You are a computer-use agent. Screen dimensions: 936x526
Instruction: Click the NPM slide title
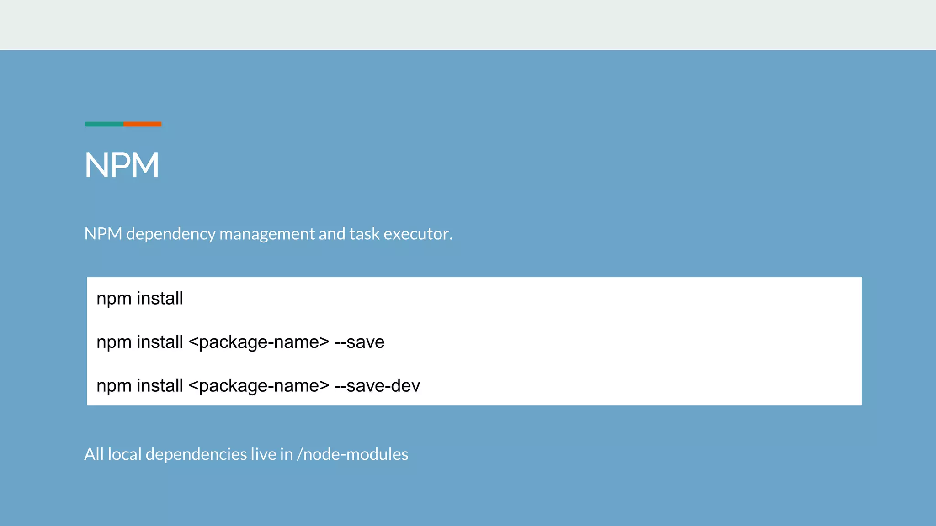122,165
